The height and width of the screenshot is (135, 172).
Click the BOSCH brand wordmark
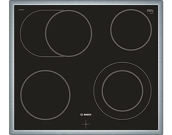(87, 115)
